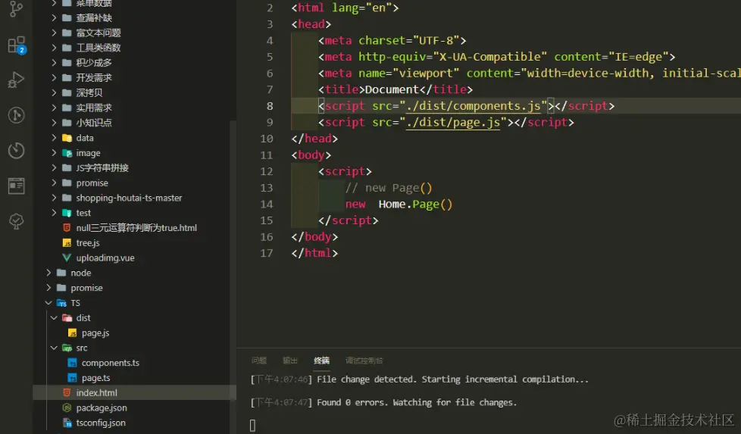Click the Vue icon beside uploadimg.vue

(67, 258)
